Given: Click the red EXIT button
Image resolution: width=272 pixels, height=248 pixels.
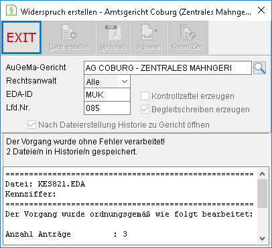Looking at the screenshot, I should pyautogui.click(x=21, y=37).
